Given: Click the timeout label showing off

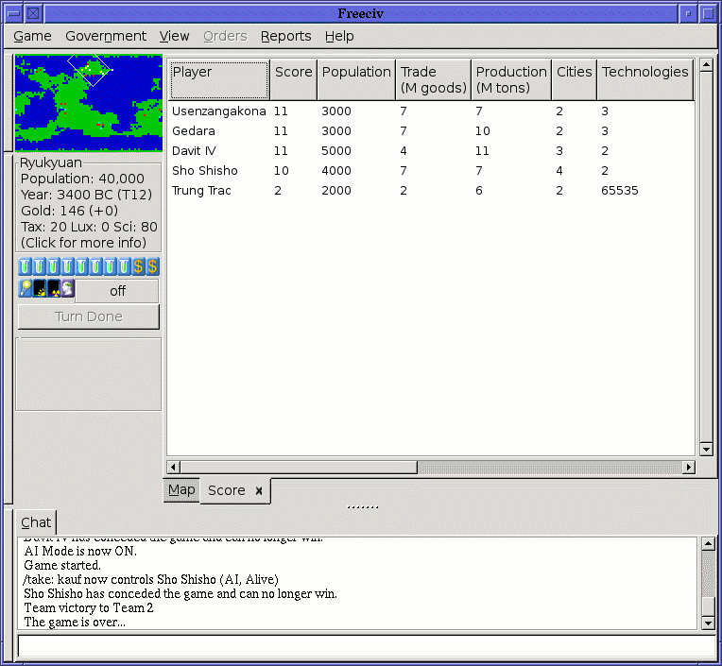Looking at the screenshot, I should tap(117, 291).
